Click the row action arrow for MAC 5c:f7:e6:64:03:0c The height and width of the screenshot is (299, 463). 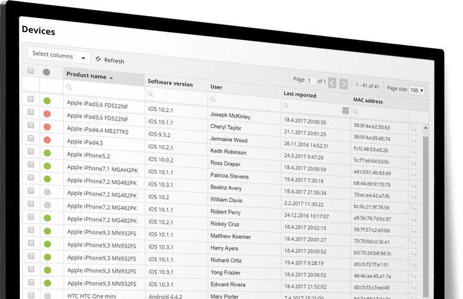tap(413, 163)
